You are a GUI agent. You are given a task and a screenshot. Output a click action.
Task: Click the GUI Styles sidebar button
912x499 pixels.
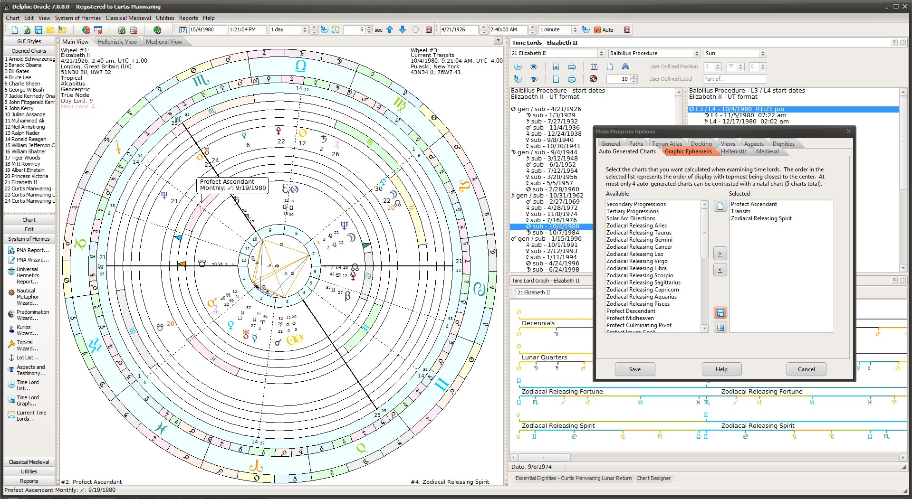pyautogui.click(x=29, y=41)
